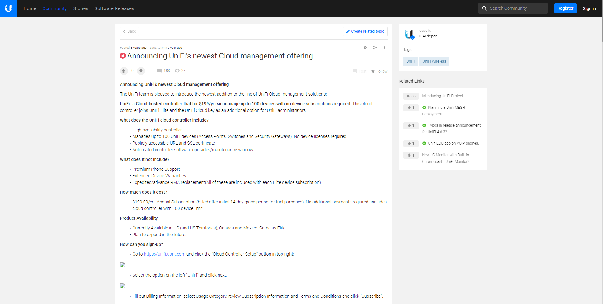Click the Ubiquiti logo in the header
Screen dimensions: 603x304
tap(9, 8)
